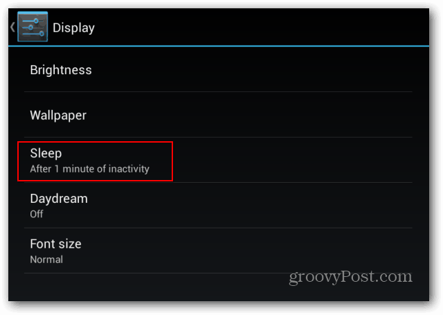Open the Brightness setting

pos(218,69)
